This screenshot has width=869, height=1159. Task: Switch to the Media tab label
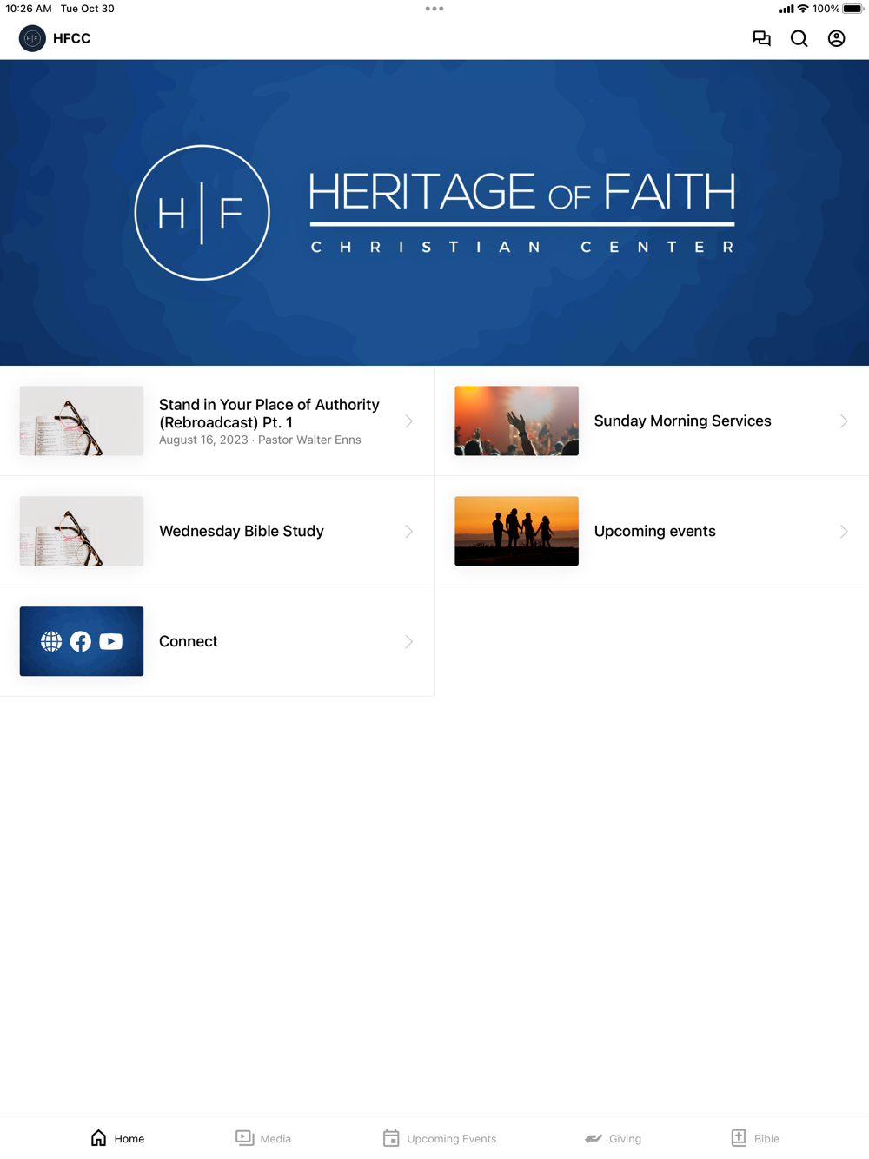pos(275,1138)
